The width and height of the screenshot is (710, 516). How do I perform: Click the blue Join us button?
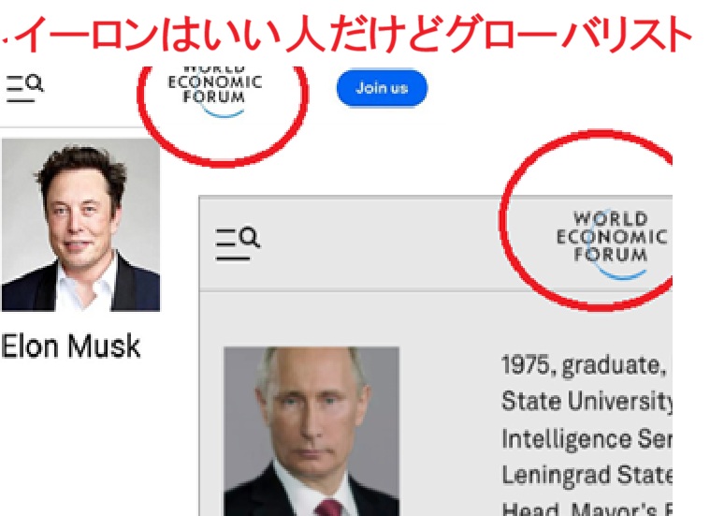tap(382, 87)
